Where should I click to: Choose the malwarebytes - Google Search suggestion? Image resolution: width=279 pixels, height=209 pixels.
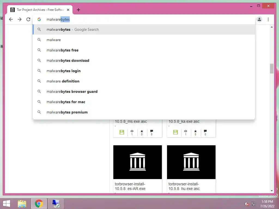coord(144,29)
